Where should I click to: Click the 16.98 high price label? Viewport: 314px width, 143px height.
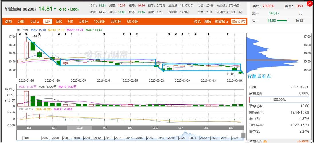tap(37, 36)
